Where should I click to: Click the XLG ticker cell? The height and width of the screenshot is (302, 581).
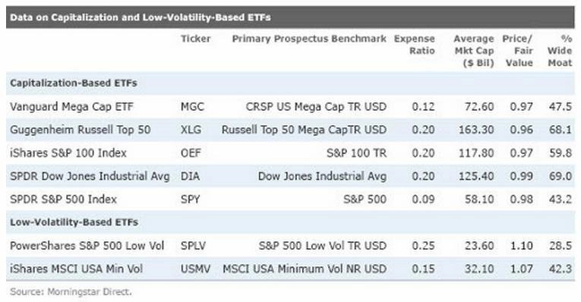click(x=191, y=130)
